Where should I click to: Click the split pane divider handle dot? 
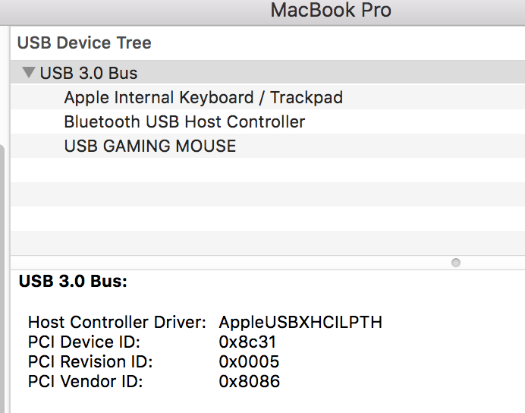tap(456, 263)
